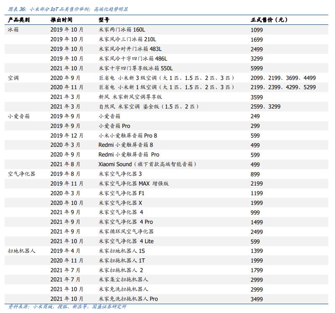Click the 型号 column header
Screen dimensions: 335x313
click(104, 20)
